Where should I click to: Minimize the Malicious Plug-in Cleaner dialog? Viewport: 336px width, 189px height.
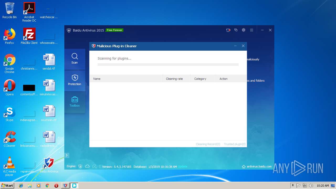[235, 46]
